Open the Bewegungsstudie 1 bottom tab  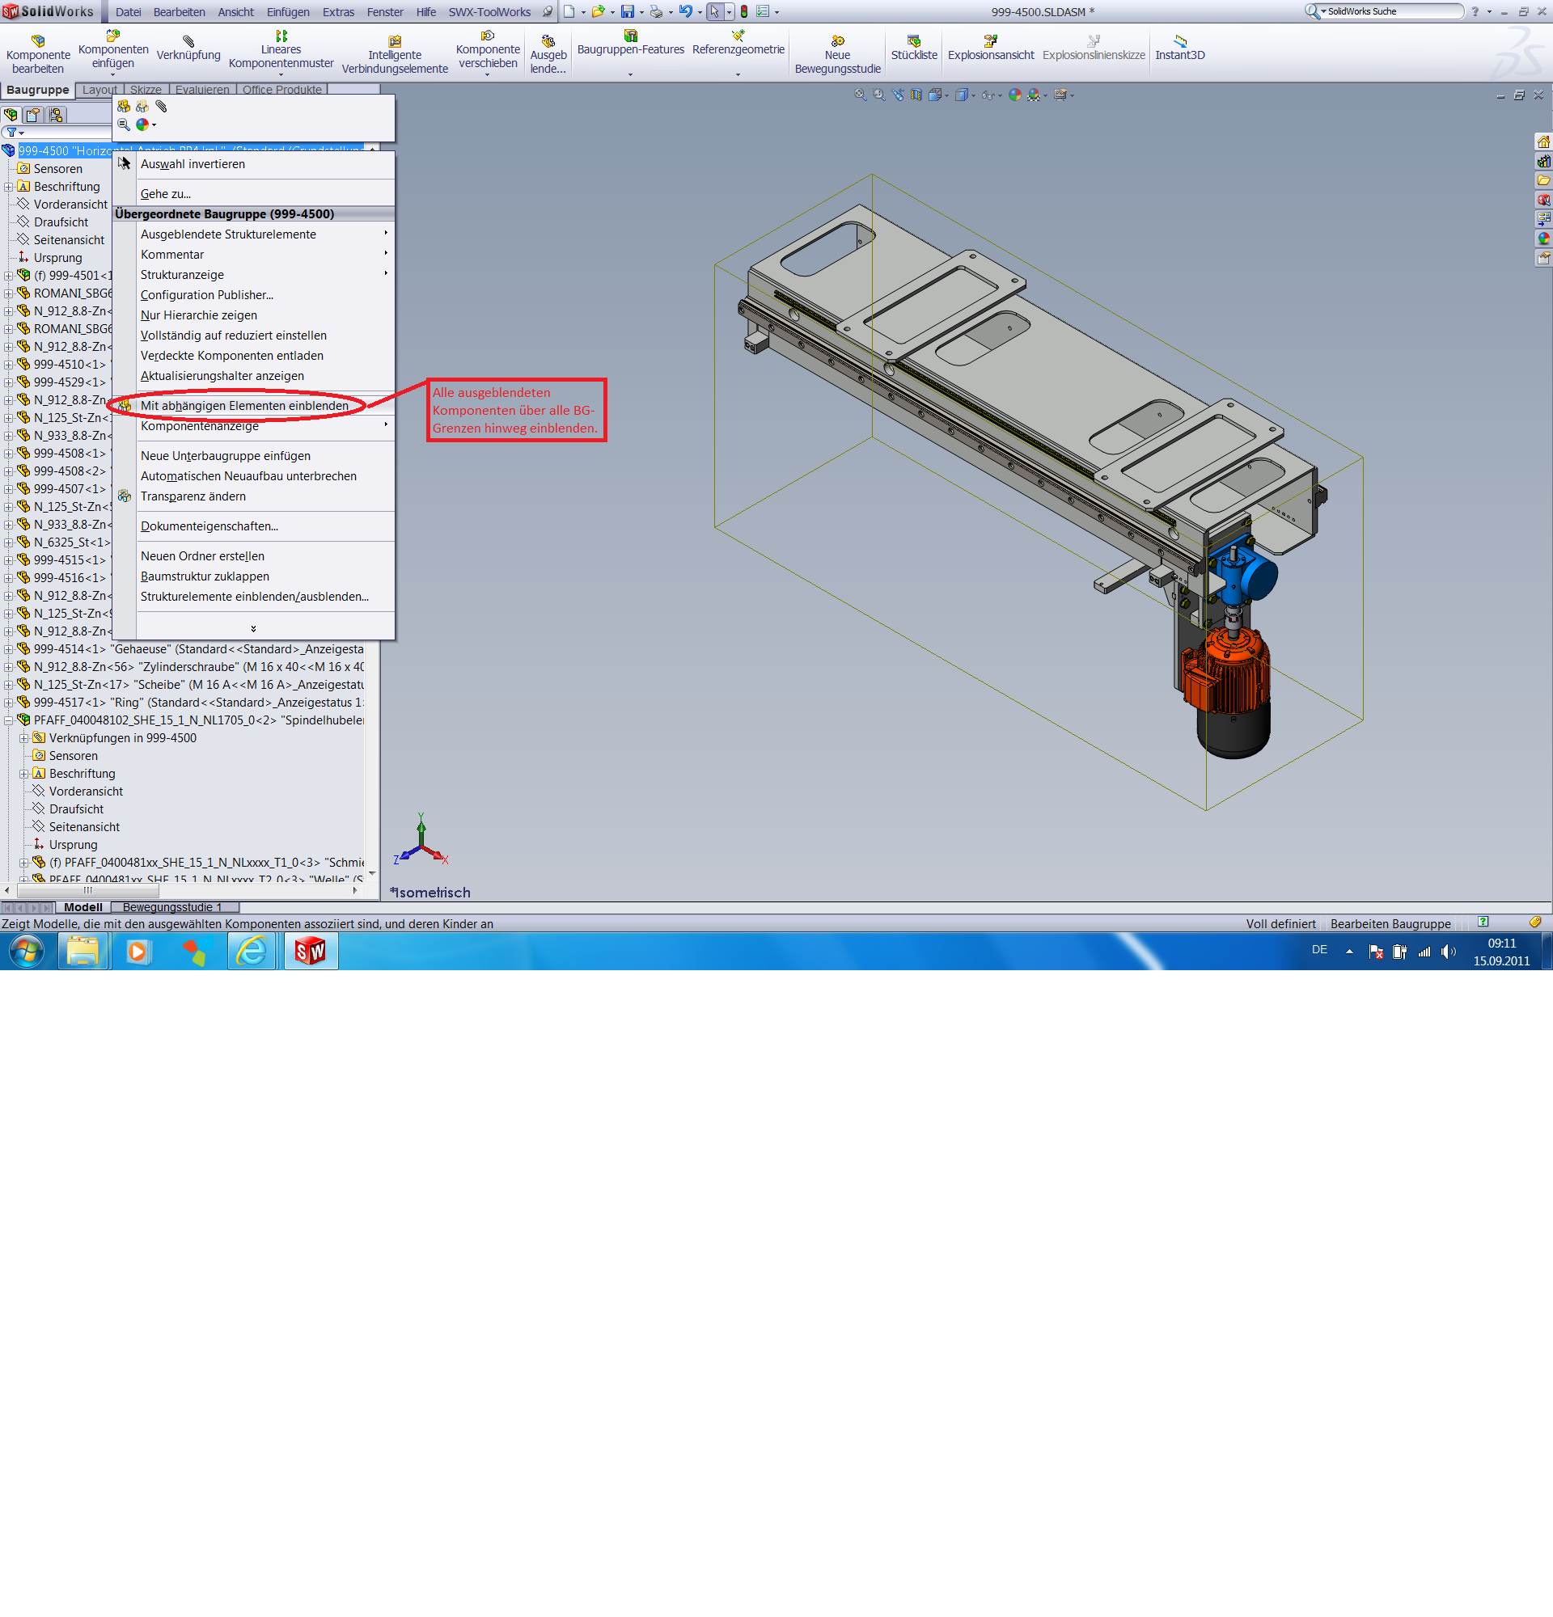pyautogui.click(x=171, y=906)
